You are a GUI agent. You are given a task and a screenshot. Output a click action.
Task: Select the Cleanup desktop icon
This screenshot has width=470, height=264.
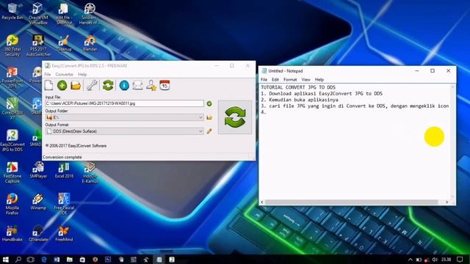(64, 43)
